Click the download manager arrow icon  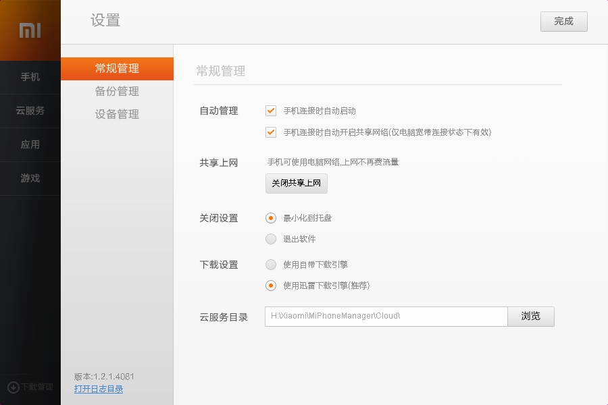click(x=13, y=387)
